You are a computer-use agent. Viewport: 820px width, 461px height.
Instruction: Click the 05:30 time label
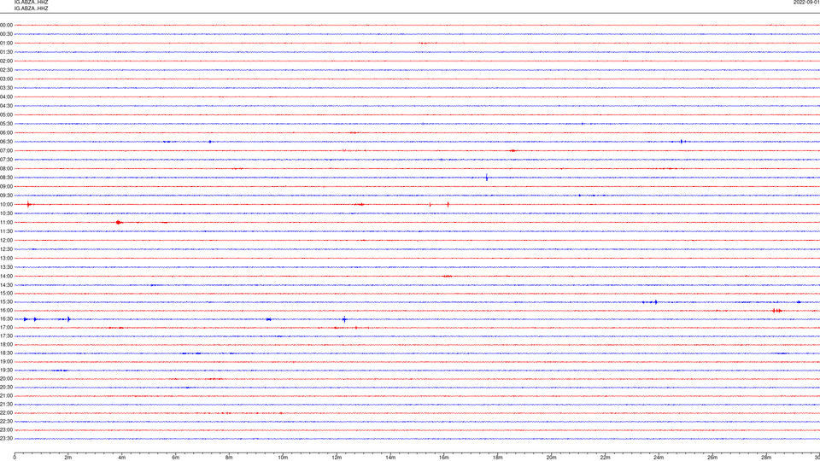[x=6, y=124]
